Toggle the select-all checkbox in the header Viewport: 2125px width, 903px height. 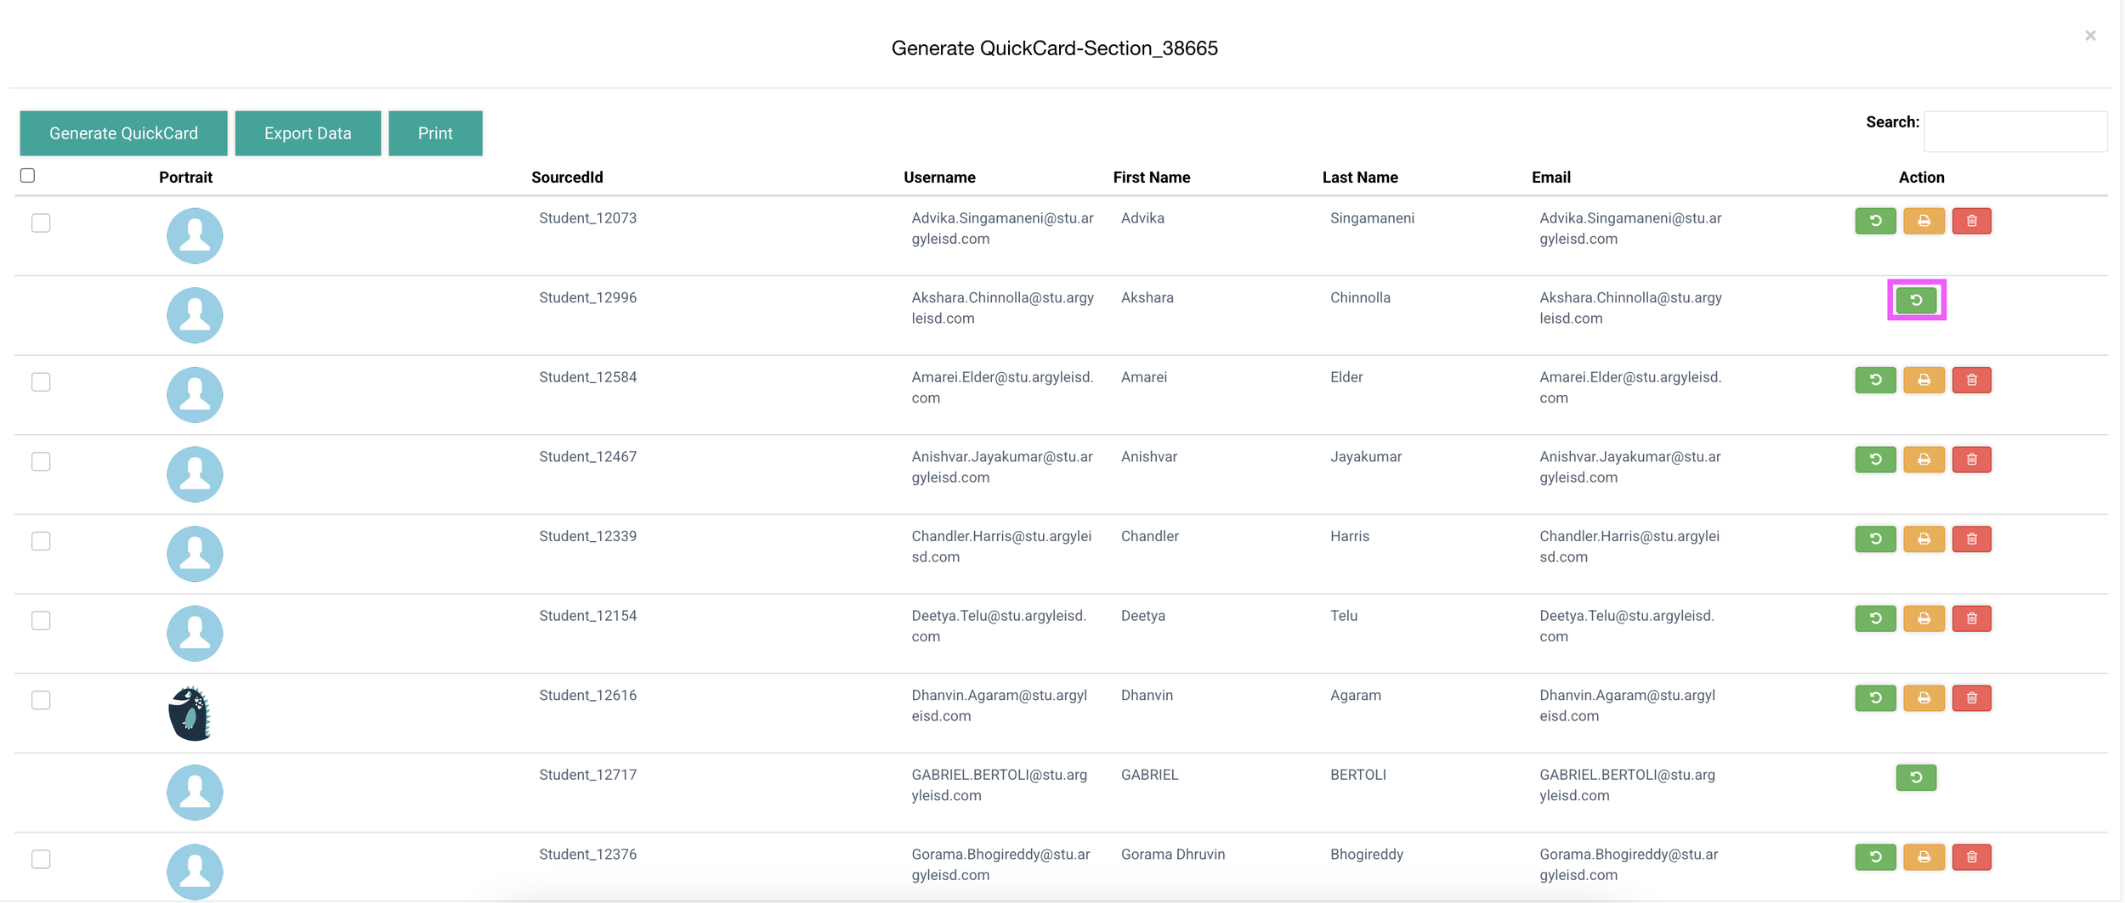click(28, 175)
